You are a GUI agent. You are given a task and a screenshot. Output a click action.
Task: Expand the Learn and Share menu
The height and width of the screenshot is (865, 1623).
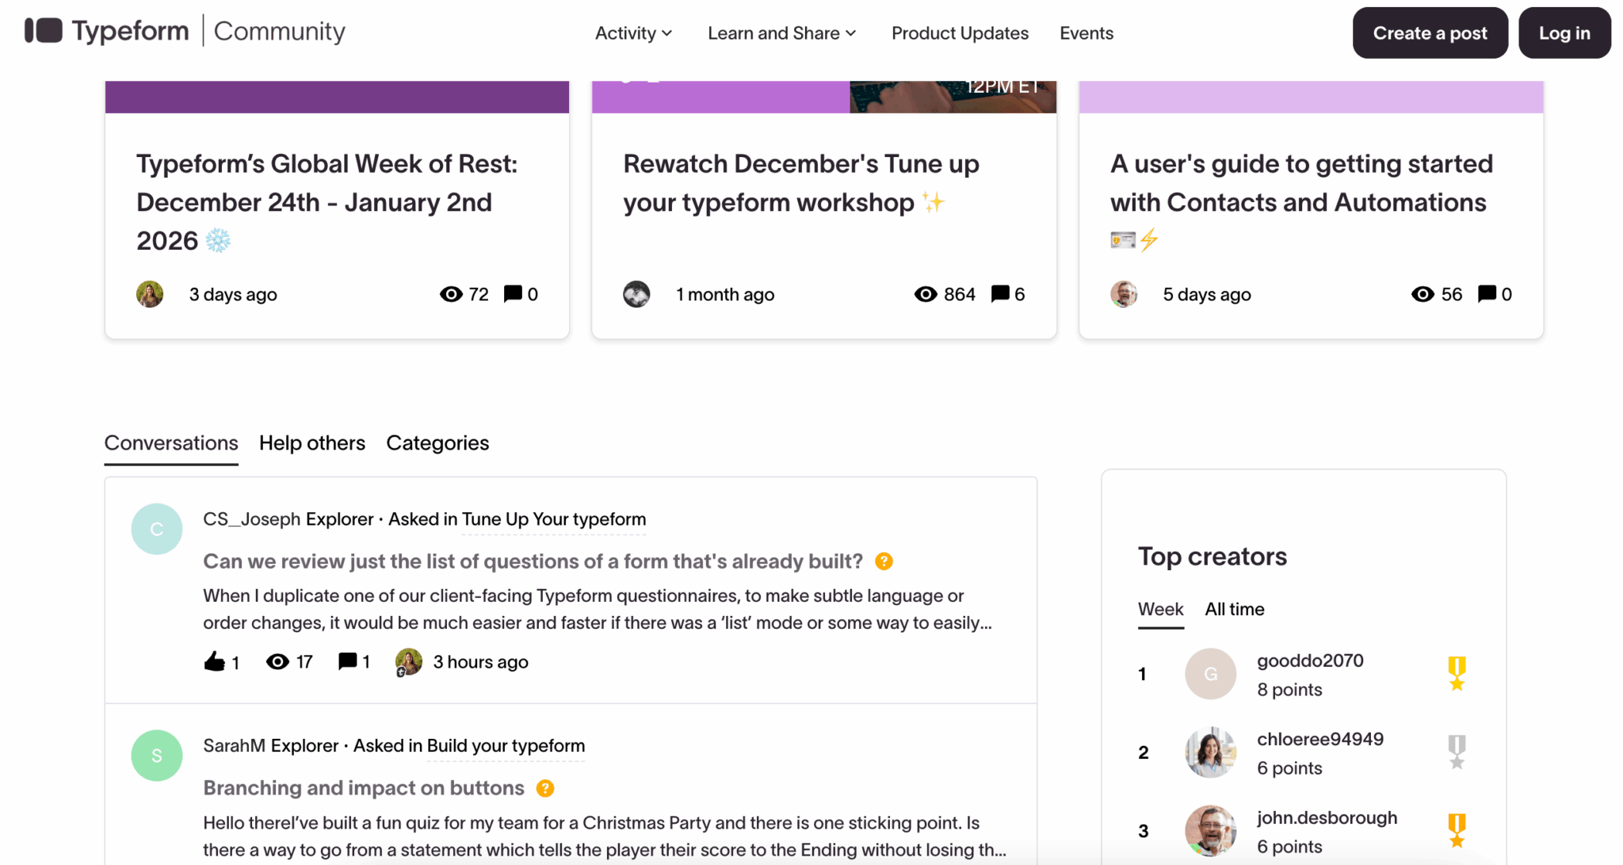click(x=781, y=33)
